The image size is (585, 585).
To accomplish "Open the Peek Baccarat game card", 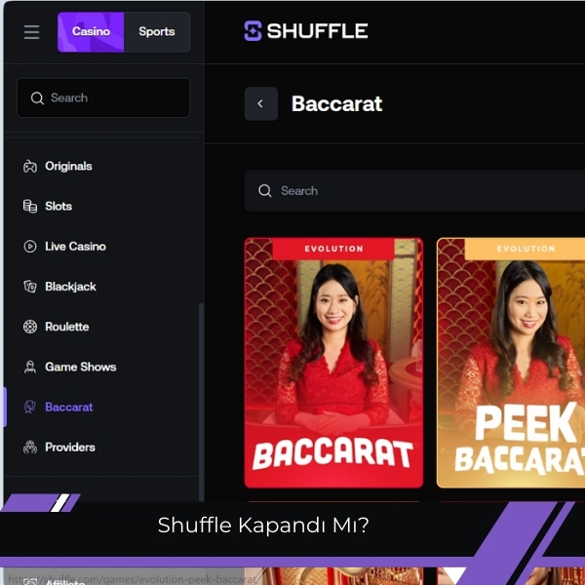I will 511,363.
